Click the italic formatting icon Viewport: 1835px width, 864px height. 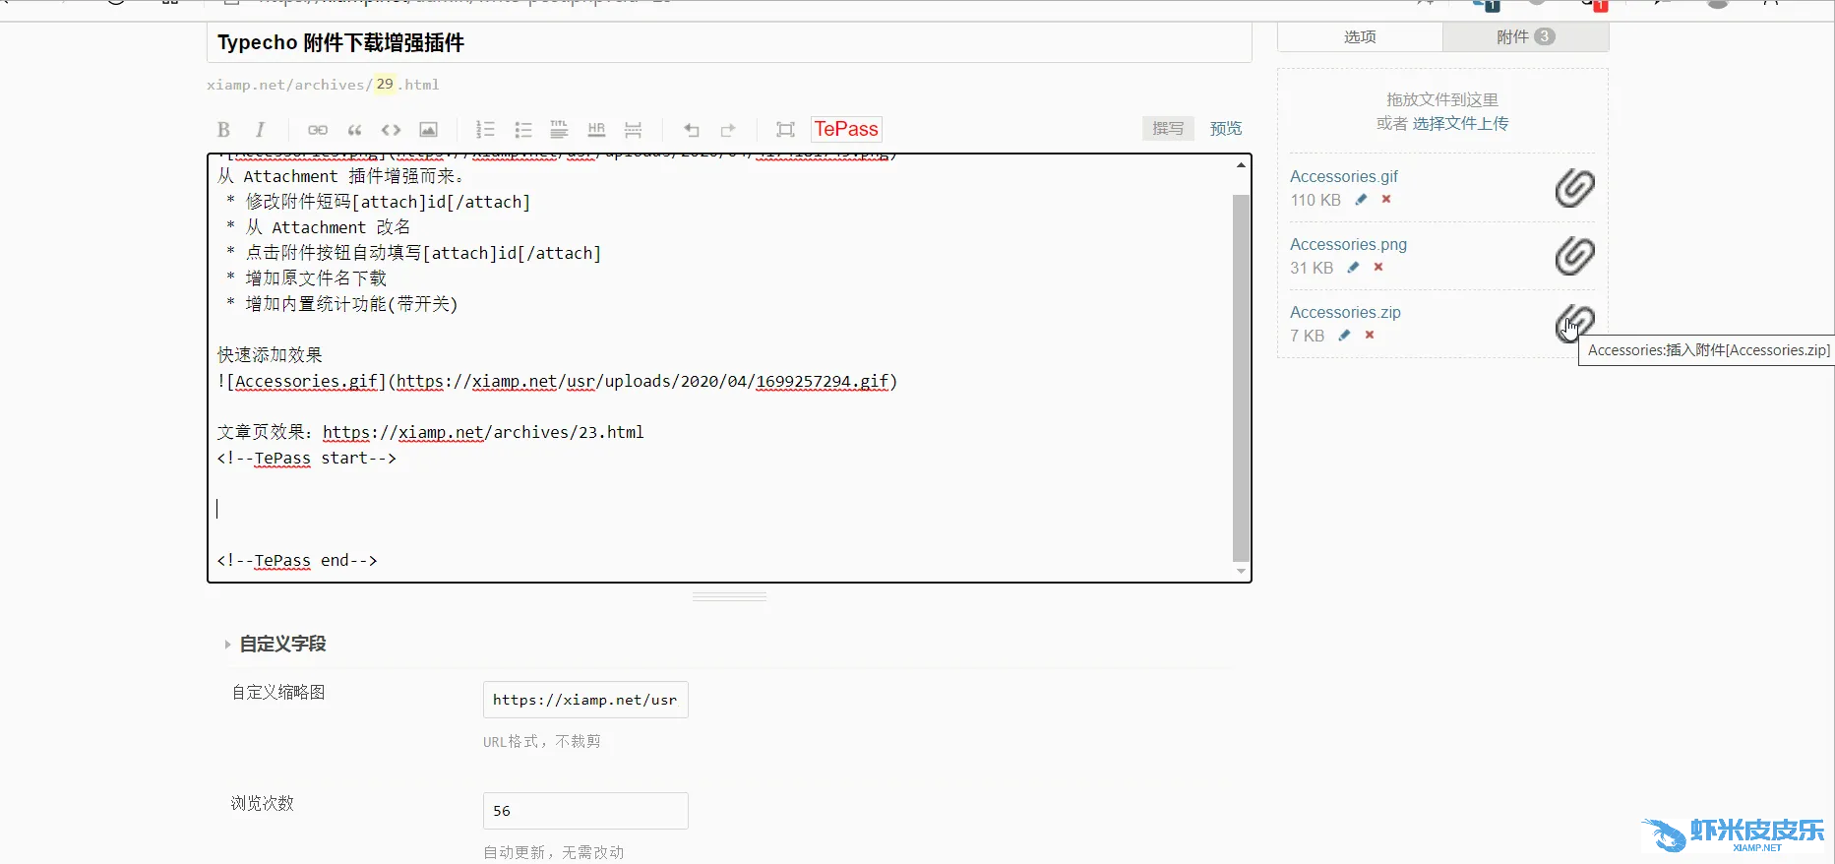pos(260,130)
